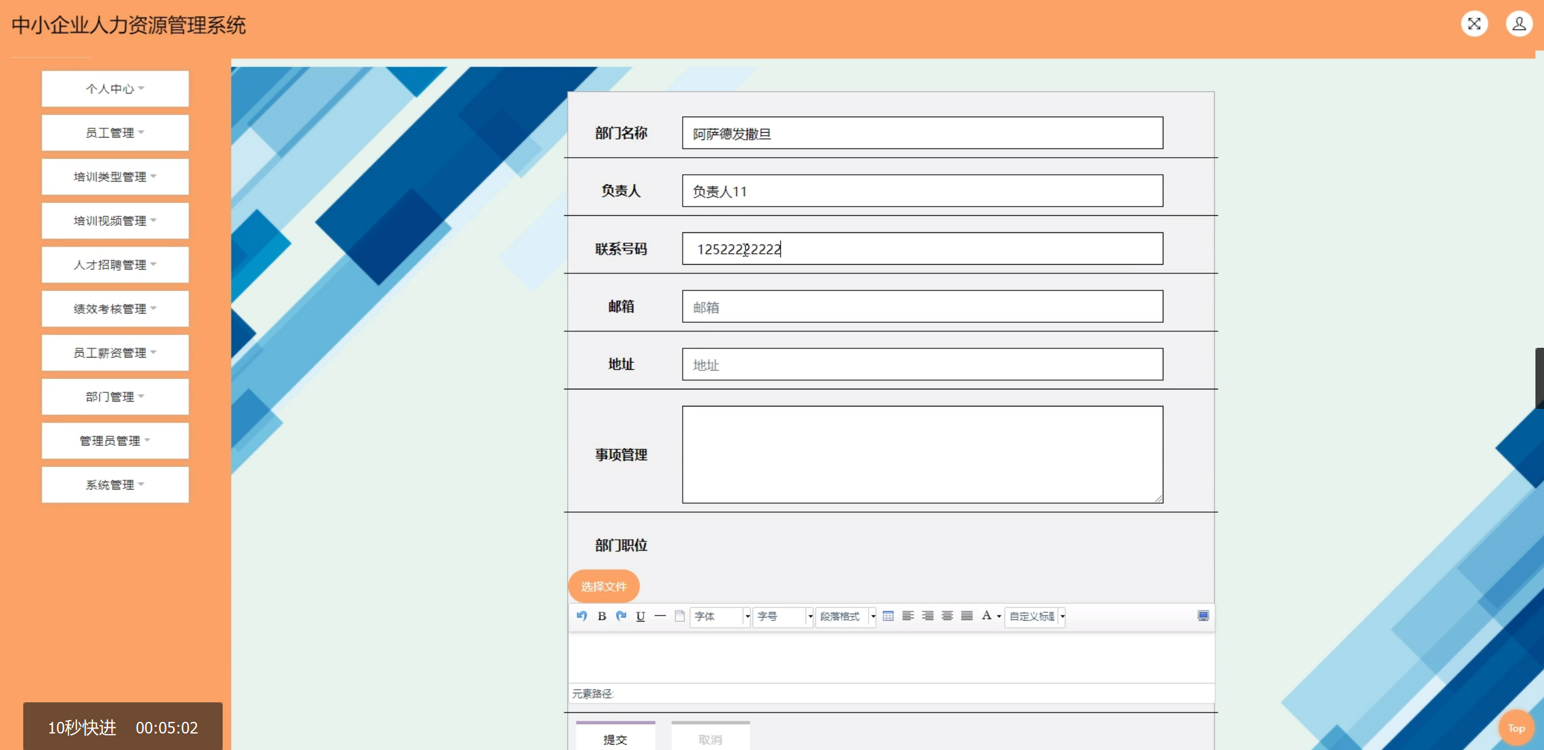Insert a table using the toolbar icon

click(x=888, y=616)
